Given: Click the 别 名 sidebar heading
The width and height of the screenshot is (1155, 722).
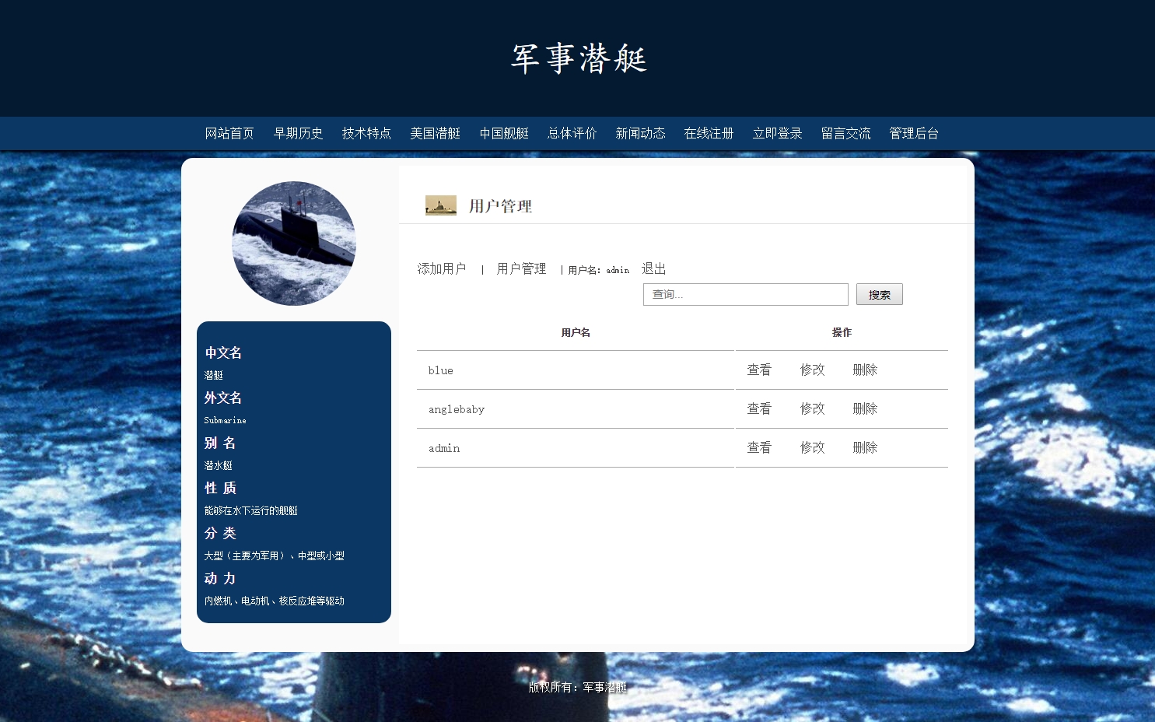Looking at the screenshot, I should [x=220, y=443].
